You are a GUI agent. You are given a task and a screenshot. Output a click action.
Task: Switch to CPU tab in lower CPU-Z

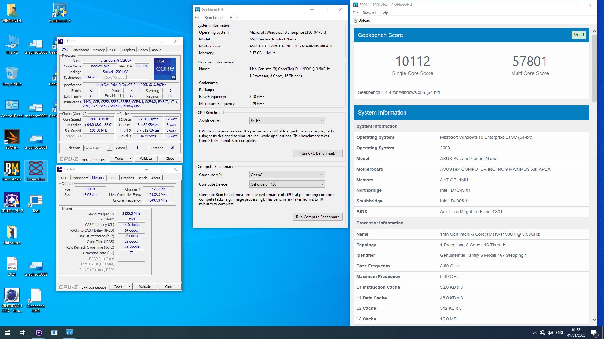click(64, 178)
